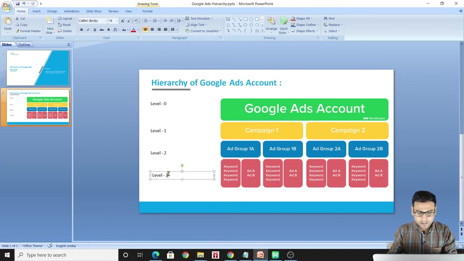
Task: Click the Copy command
Action: pyautogui.click(x=21, y=25)
